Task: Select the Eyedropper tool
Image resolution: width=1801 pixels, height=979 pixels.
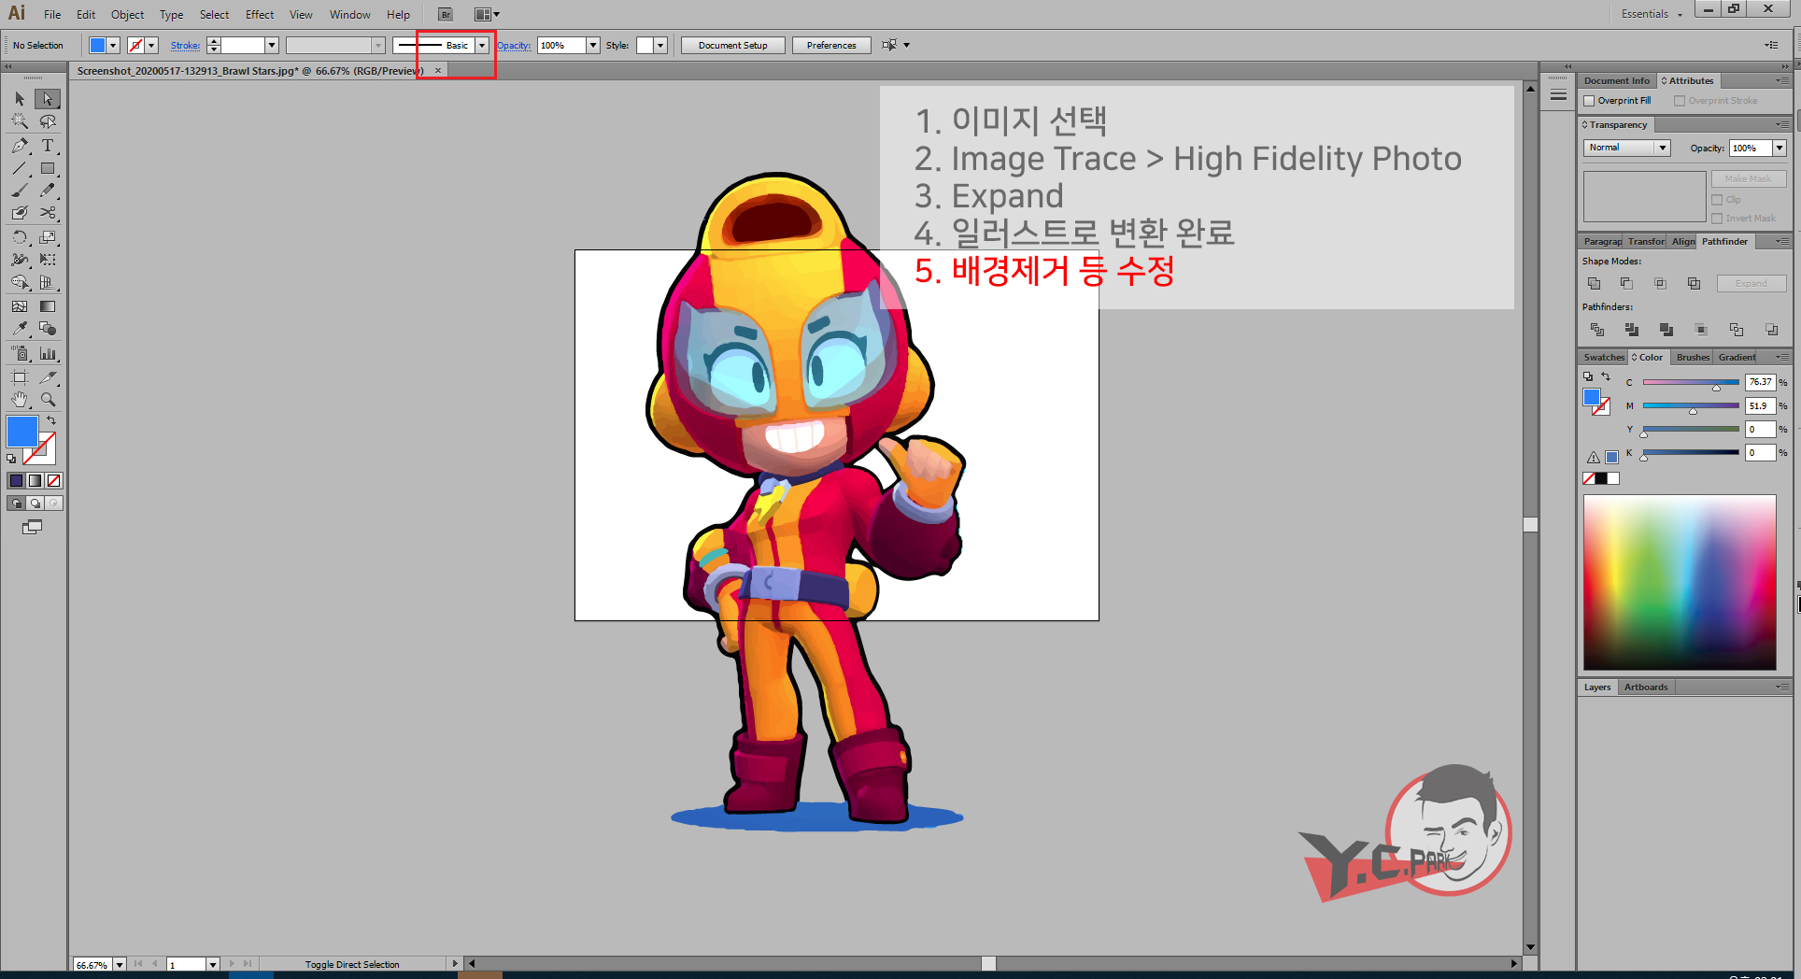Action: (x=20, y=329)
